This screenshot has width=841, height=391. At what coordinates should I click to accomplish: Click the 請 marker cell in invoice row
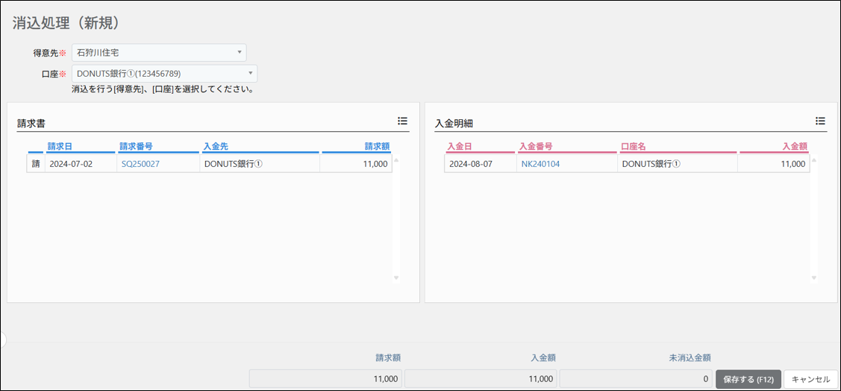[x=36, y=164]
